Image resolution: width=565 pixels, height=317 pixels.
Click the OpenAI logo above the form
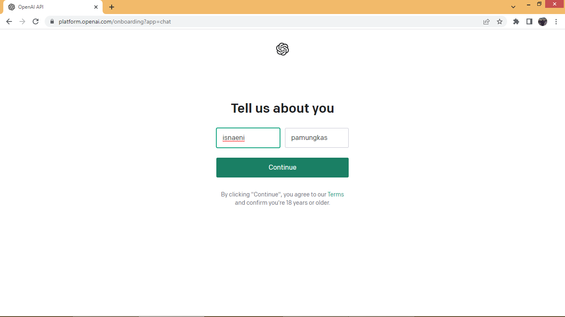pyautogui.click(x=282, y=49)
